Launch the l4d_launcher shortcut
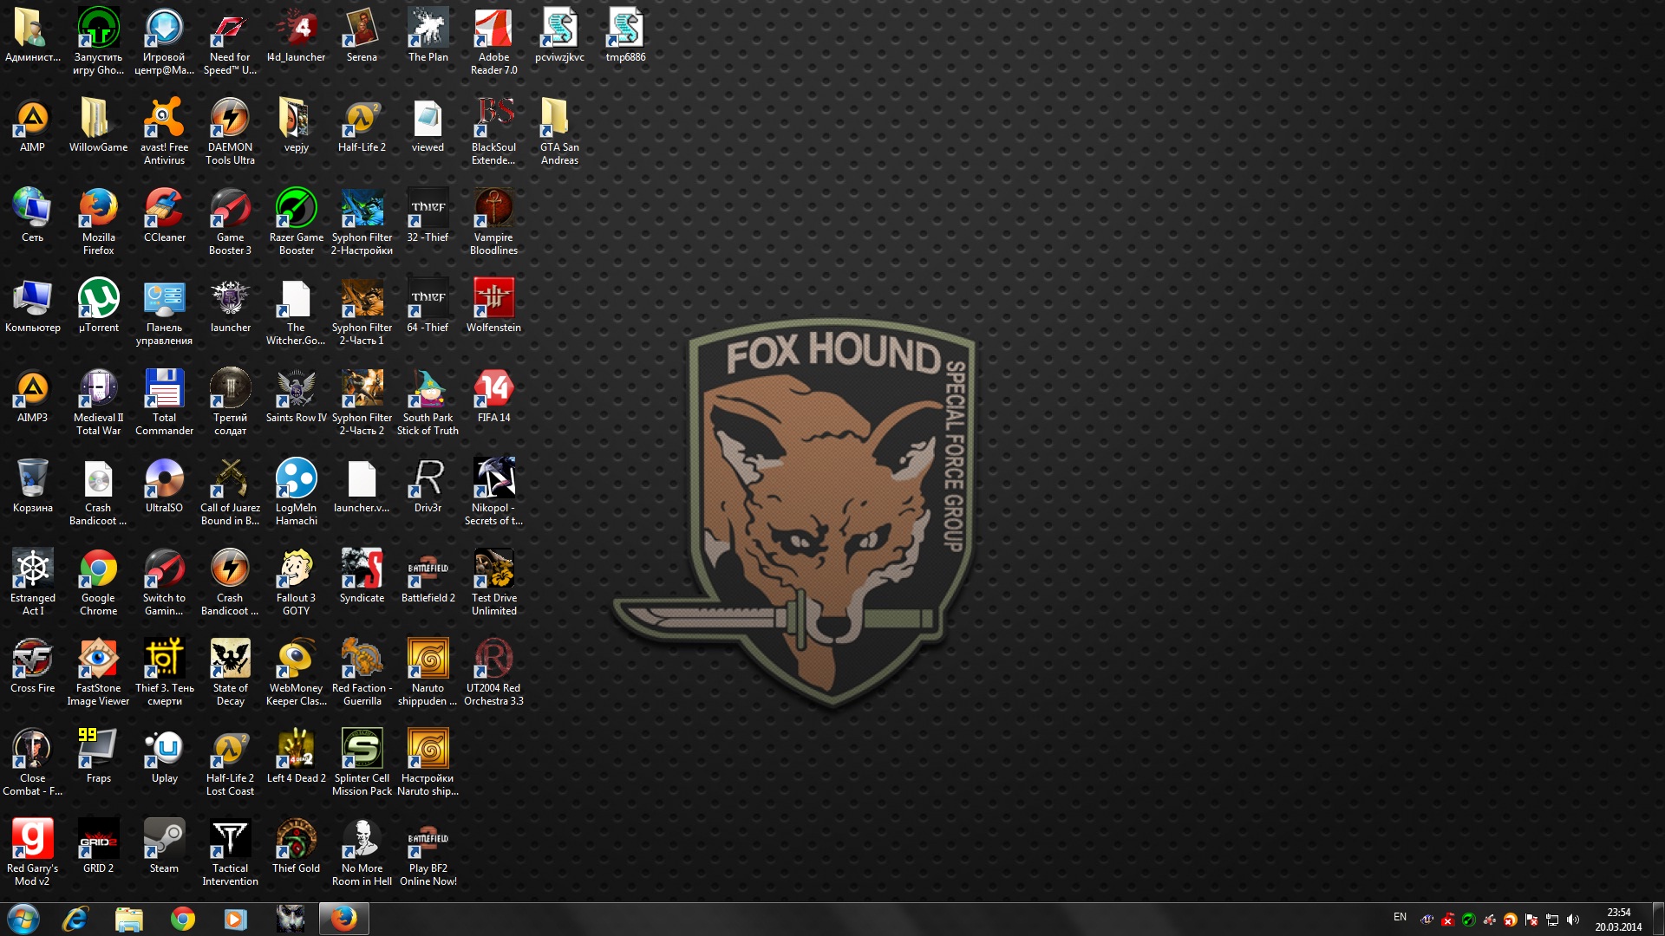The width and height of the screenshot is (1665, 936). point(296,35)
